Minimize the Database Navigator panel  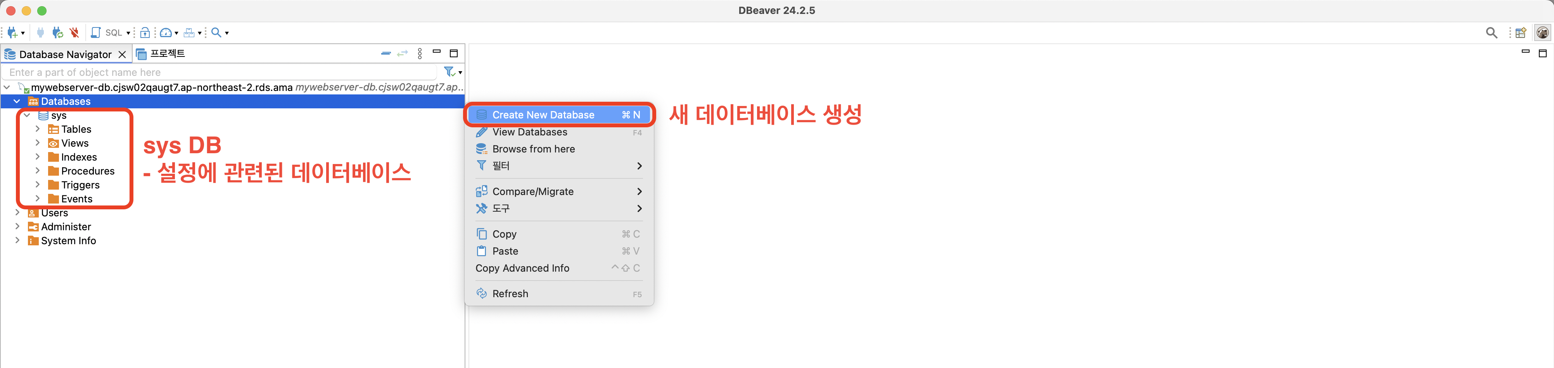click(x=437, y=52)
